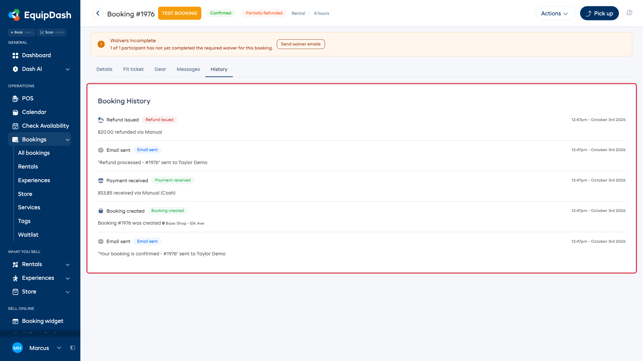Click the Check Availability icon

coord(15,126)
